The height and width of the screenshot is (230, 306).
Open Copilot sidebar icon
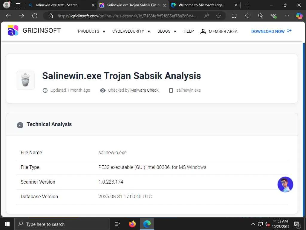(x=299, y=16)
